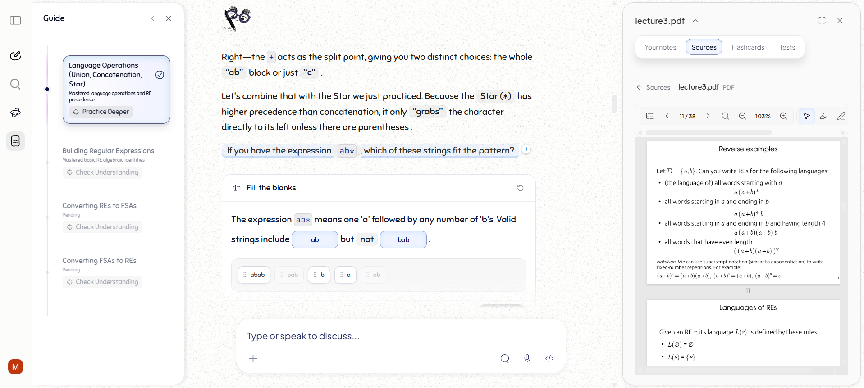The image size is (864, 388).
Task: Zoom out of the PDF
Action: (x=742, y=116)
